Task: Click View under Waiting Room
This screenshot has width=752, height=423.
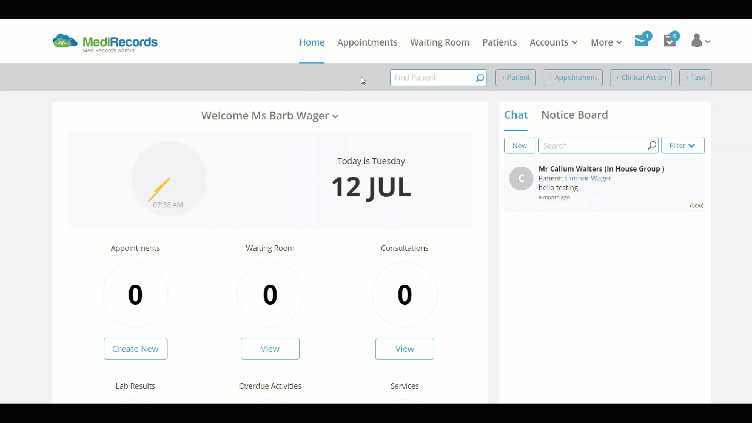Action: (270, 349)
